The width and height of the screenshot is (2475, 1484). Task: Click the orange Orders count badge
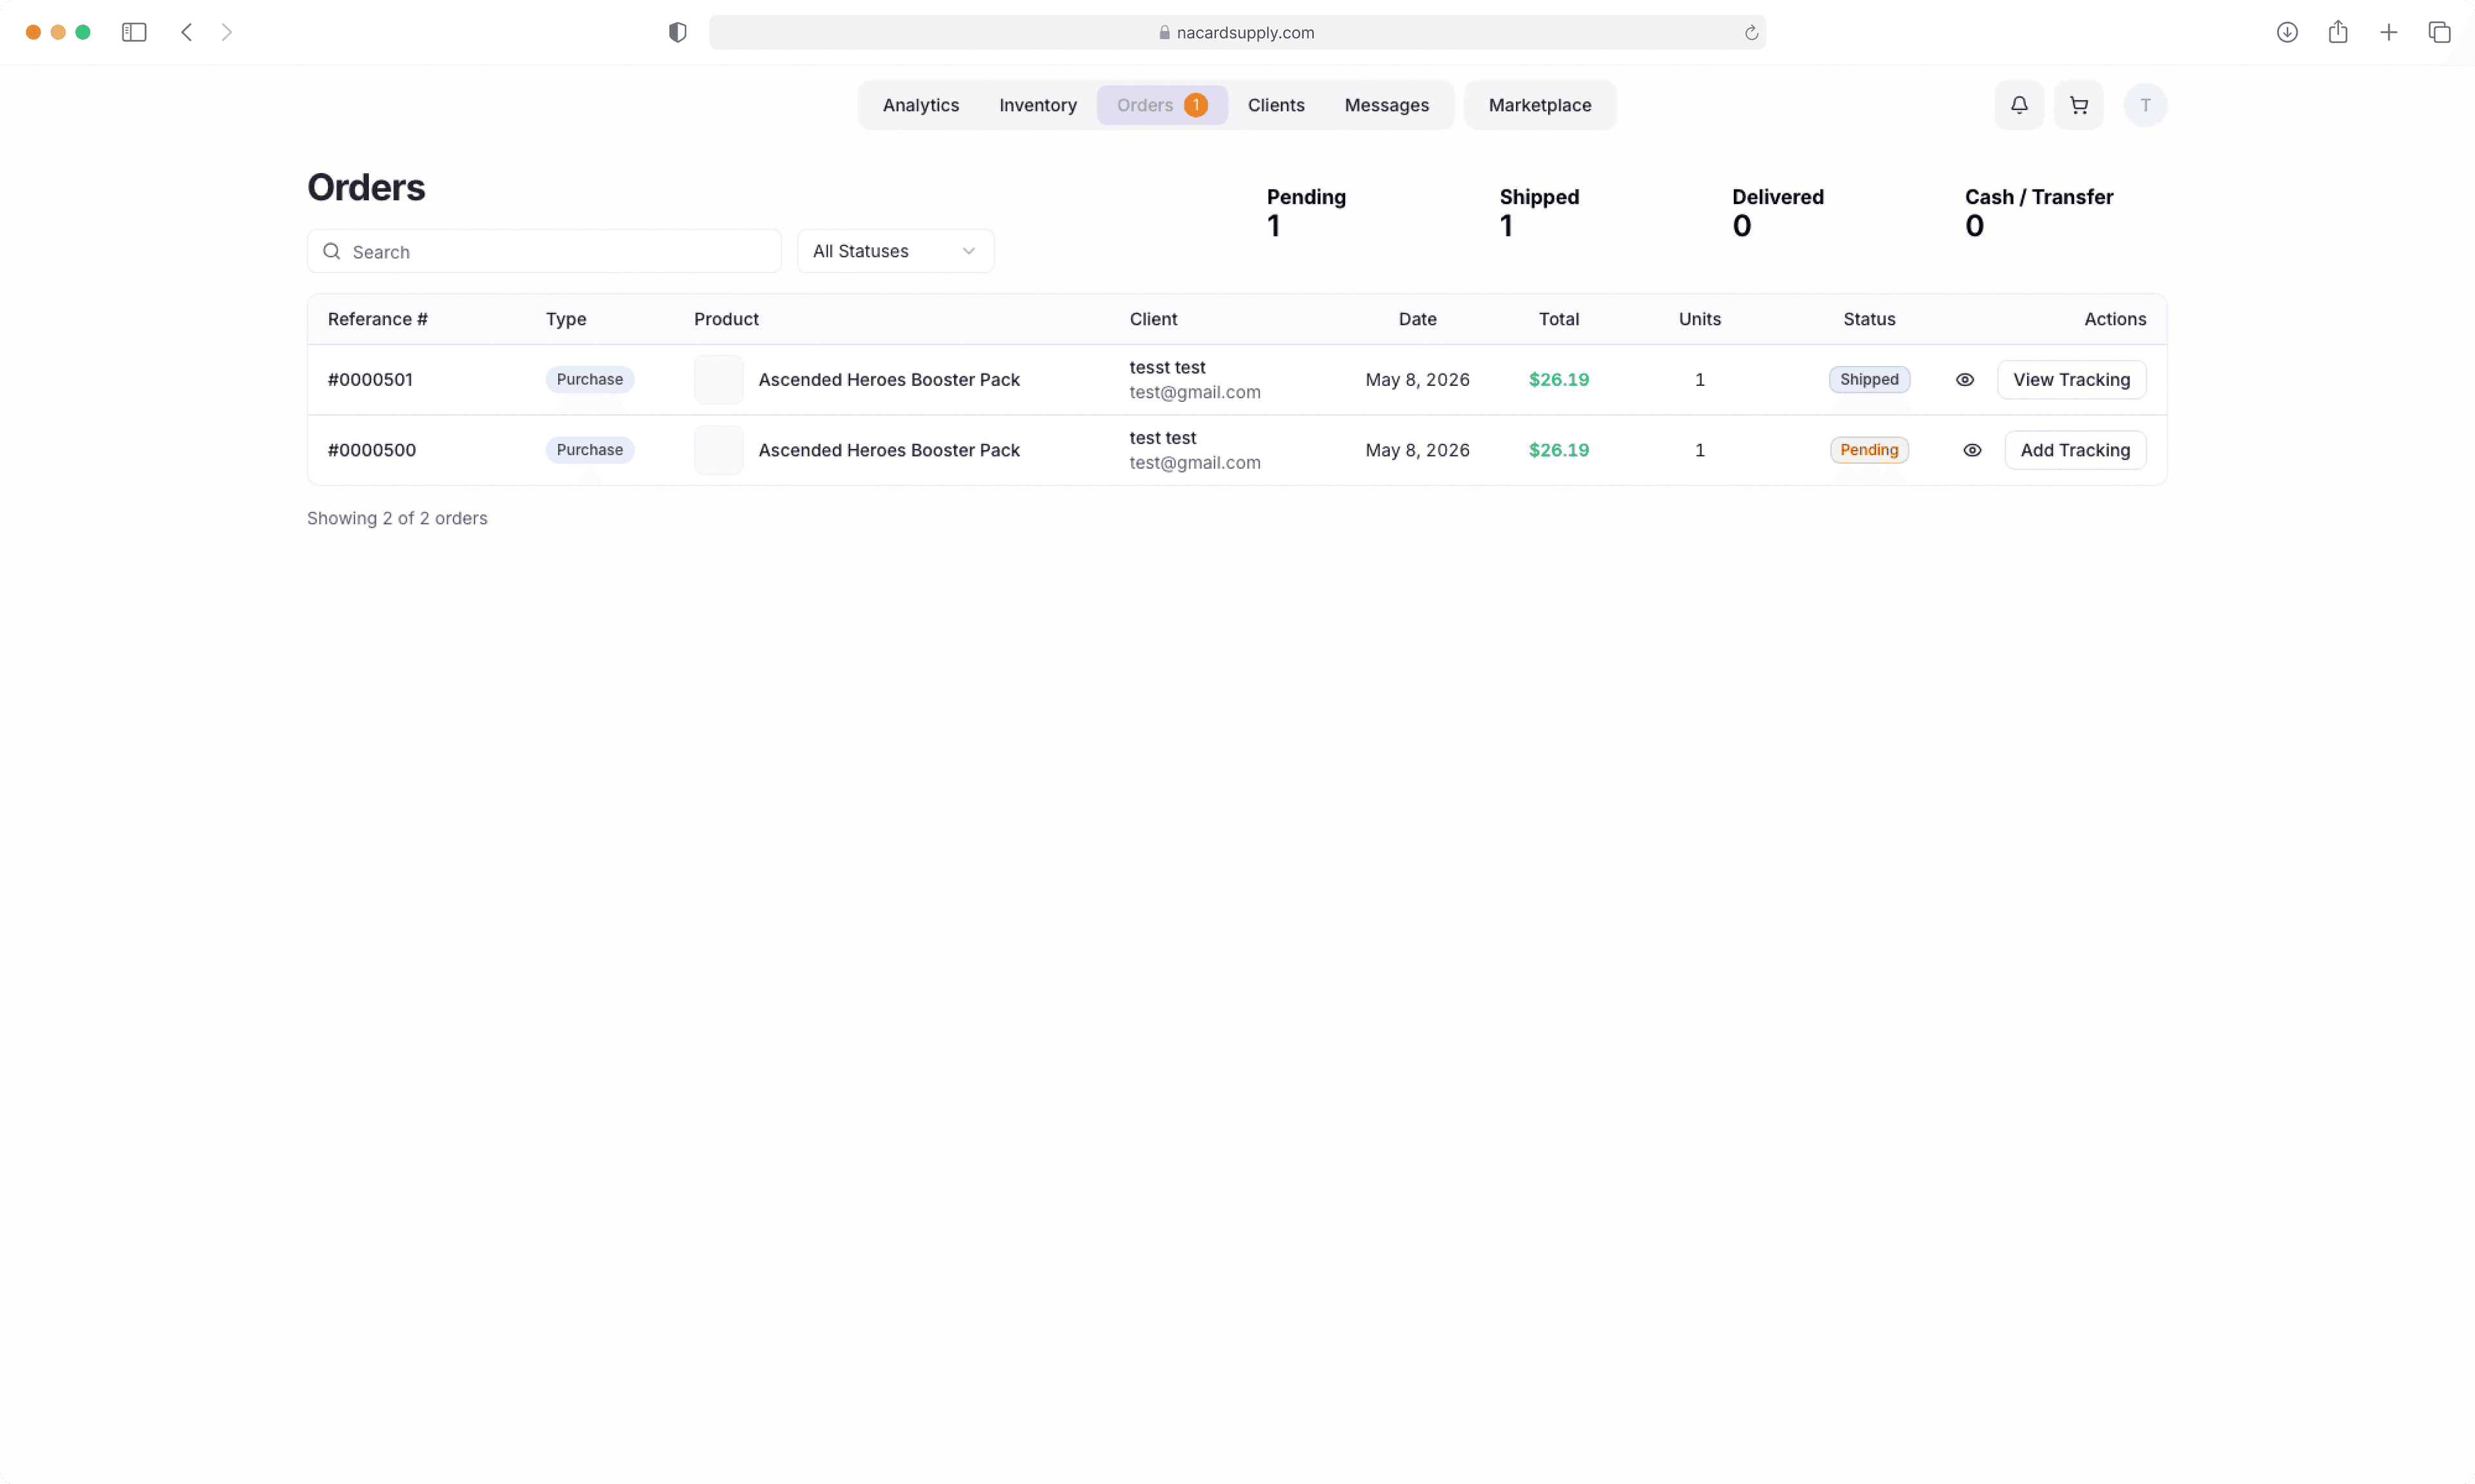(x=1196, y=105)
